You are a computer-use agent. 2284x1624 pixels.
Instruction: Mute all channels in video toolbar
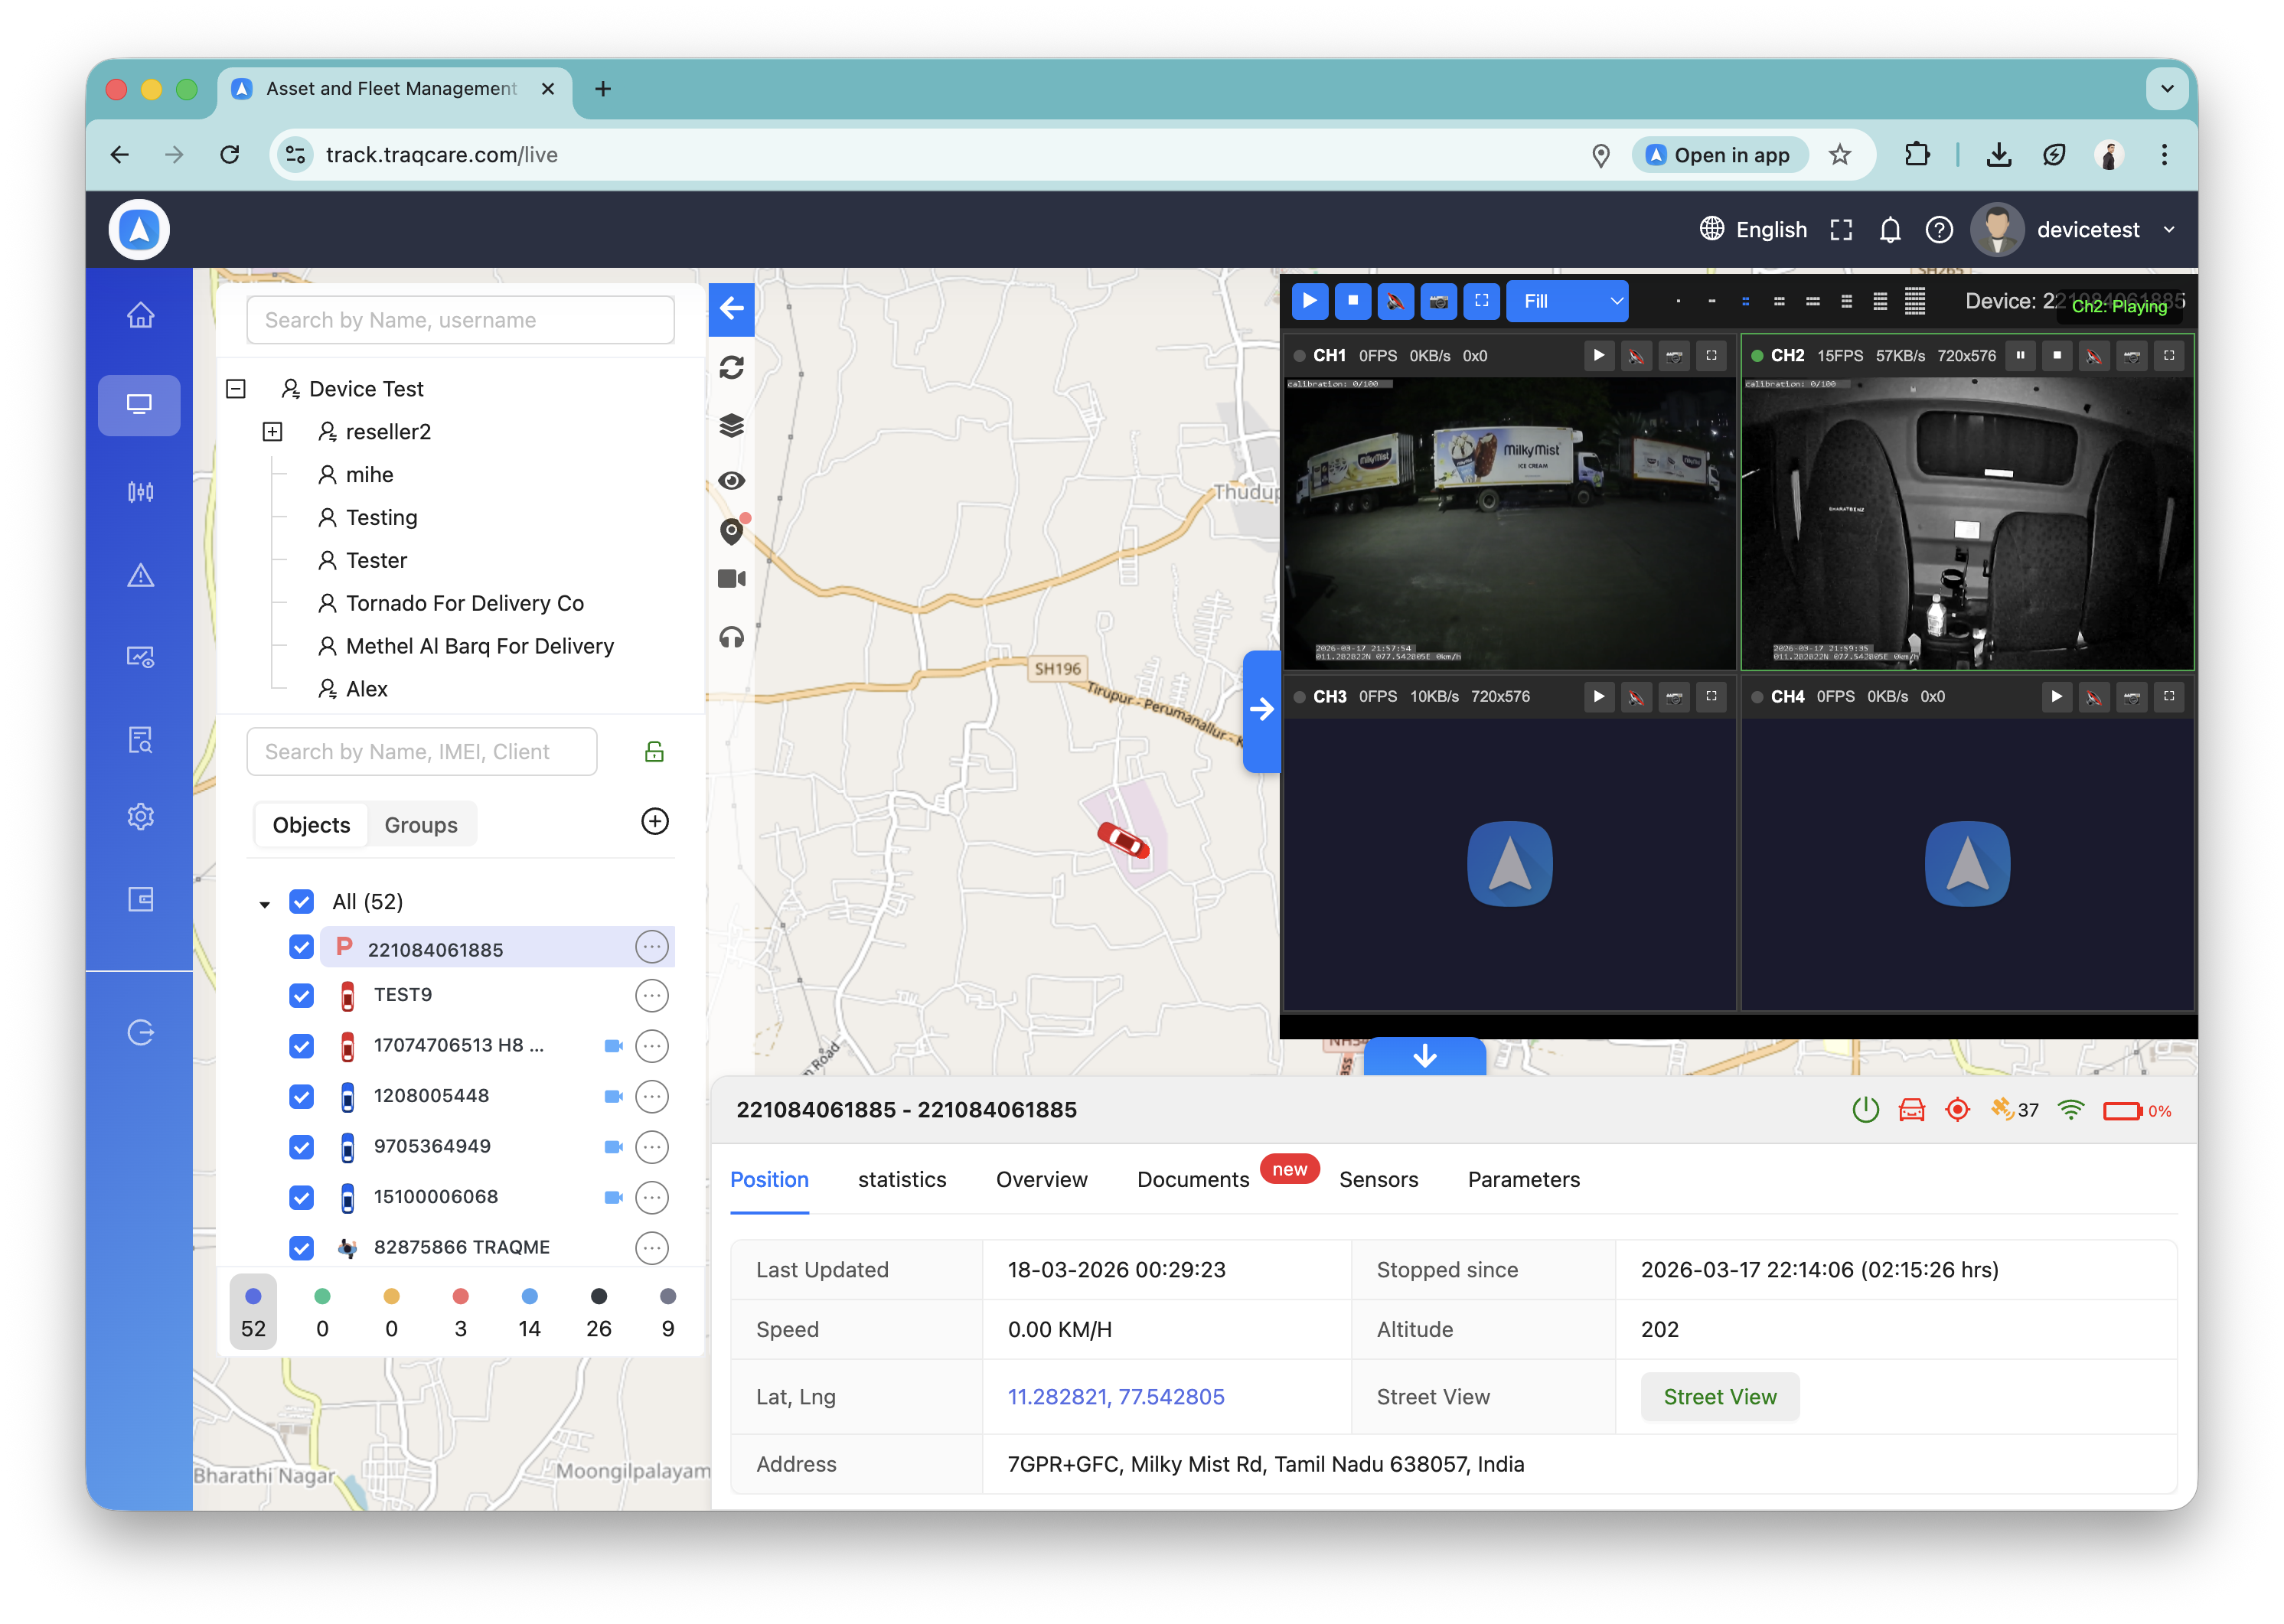coord(1396,301)
